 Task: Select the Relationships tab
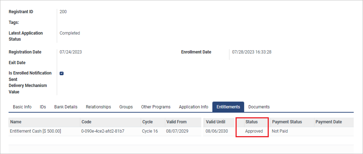[x=98, y=107]
